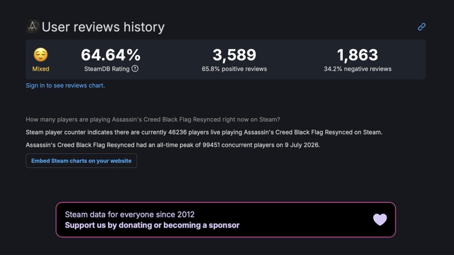The width and height of the screenshot is (454, 255).
Task: Click '34.2% negative reviews' text
Action: pos(358,69)
